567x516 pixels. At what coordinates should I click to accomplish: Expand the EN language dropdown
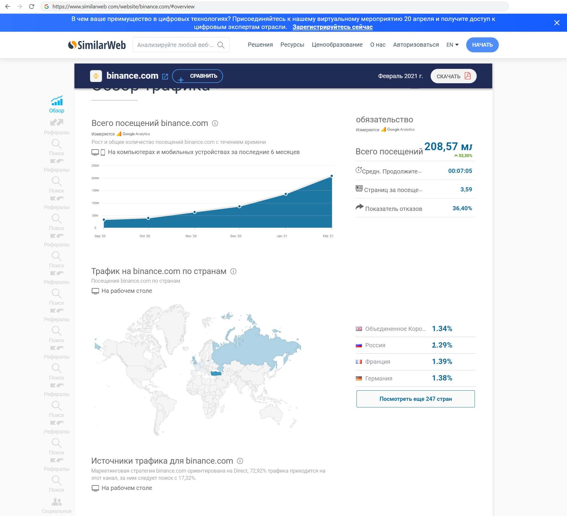[x=452, y=45]
